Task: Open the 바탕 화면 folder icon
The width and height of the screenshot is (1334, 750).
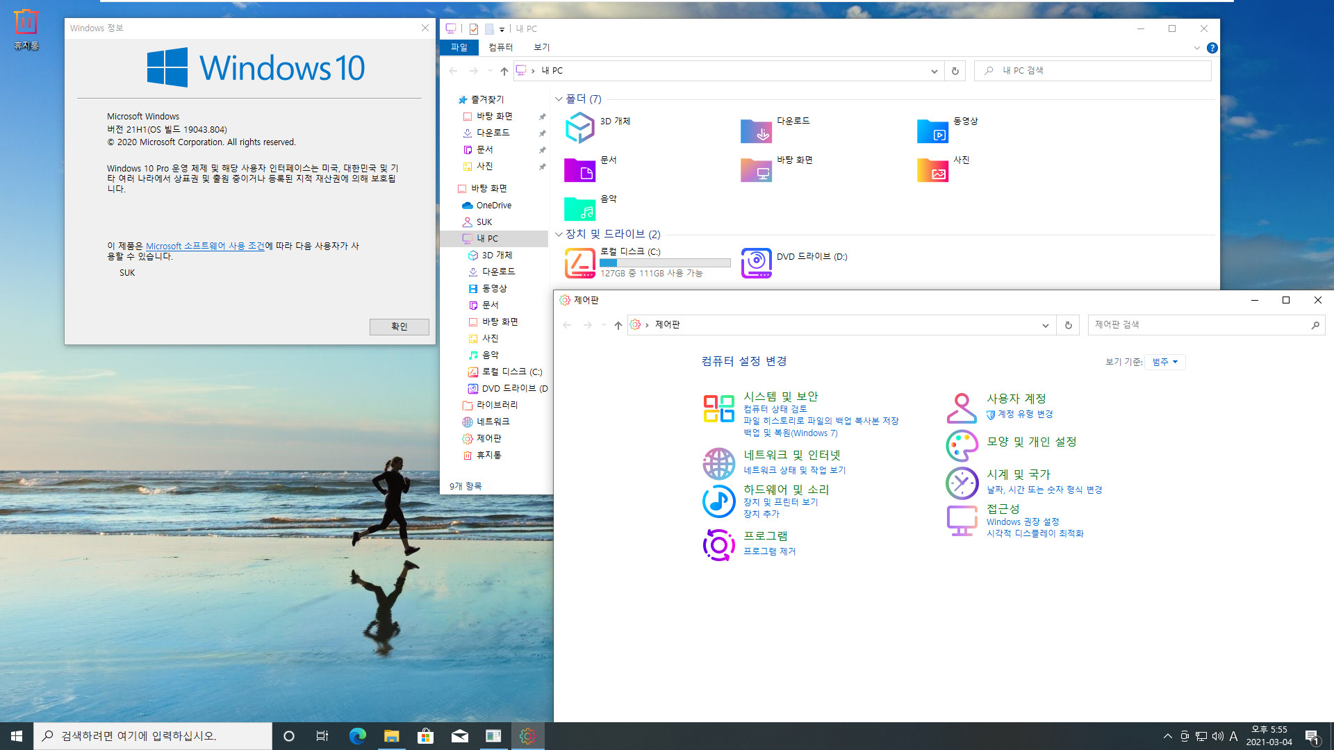Action: click(756, 169)
